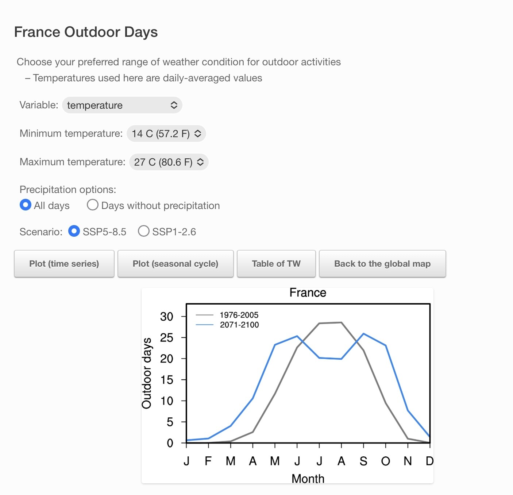The width and height of the screenshot is (513, 495).
Task: Click the chevron icon beside 27 C
Action: (200, 162)
